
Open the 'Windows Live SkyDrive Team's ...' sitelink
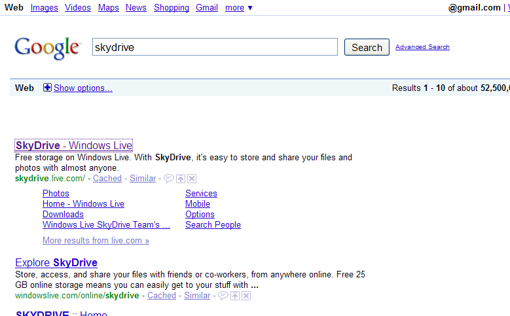coord(106,224)
